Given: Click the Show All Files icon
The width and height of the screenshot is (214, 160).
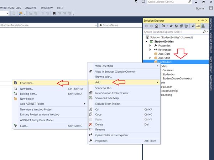Looking at the screenshot, I should click(x=186, y=26).
